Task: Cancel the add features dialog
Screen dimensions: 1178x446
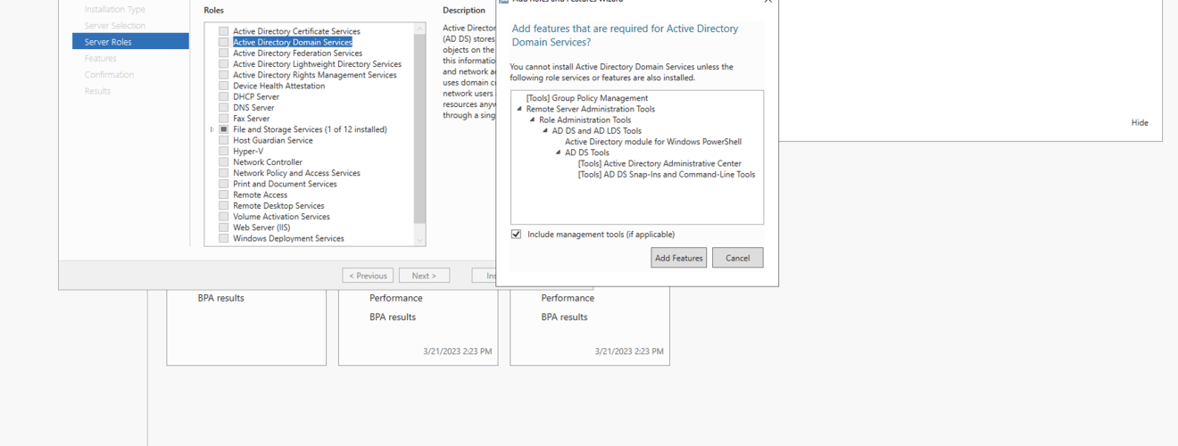Action: [x=737, y=258]
